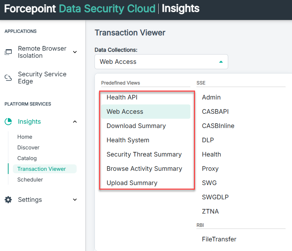Expand the Settings menu chevron
Viewport: 292px width, 251px height.
pyautogui.click(x=75, y=200)
